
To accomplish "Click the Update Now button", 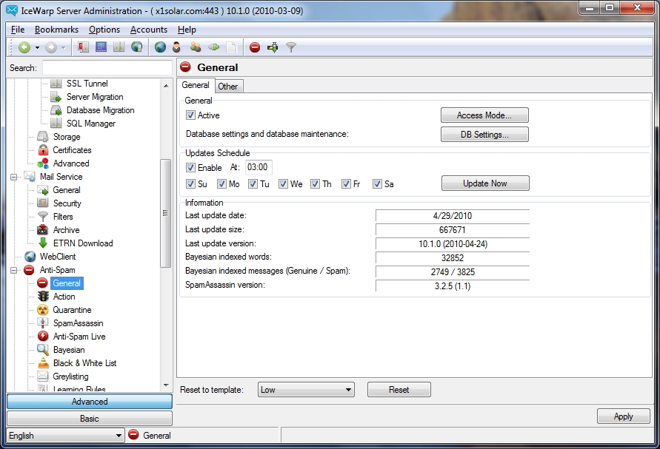I will point(485,183).
